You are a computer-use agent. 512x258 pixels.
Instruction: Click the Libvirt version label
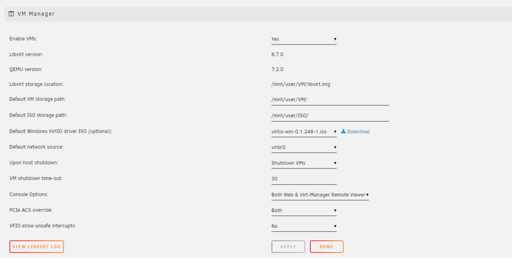click(26, 55)
